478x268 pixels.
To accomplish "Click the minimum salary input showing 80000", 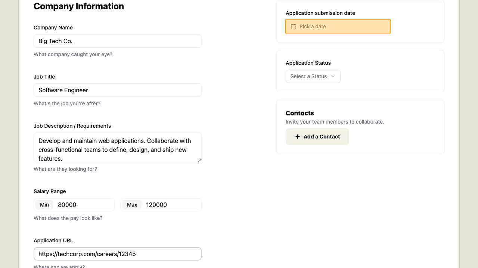I will pyautogui.click(x=84, y=205).
